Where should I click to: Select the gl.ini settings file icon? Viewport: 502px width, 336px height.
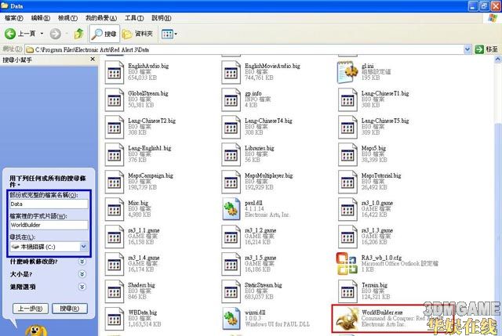(x=347, y=72)
